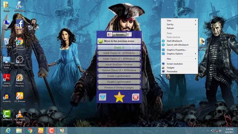Click the KJ app icon in the taskbar

[x=62, y=131]
